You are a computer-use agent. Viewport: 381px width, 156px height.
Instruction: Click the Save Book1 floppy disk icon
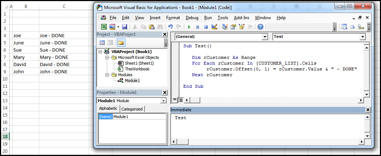tap(125, 27)
